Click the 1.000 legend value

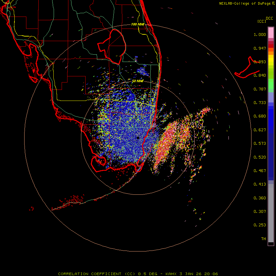pyautogui.click(x=260, y=34)
